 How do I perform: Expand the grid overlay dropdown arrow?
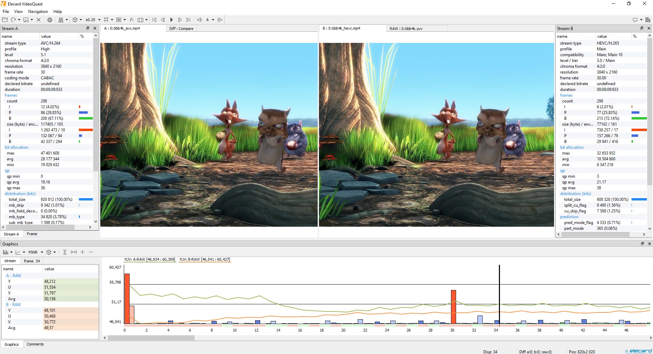pyautogui.click(x=113, y=20)
